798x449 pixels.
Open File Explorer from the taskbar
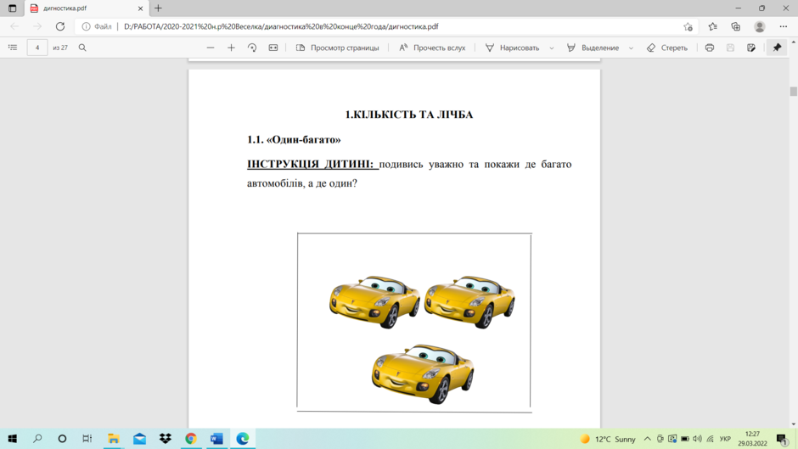[113, 438]
